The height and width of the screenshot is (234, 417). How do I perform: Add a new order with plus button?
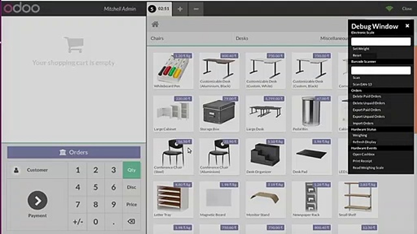180,9
